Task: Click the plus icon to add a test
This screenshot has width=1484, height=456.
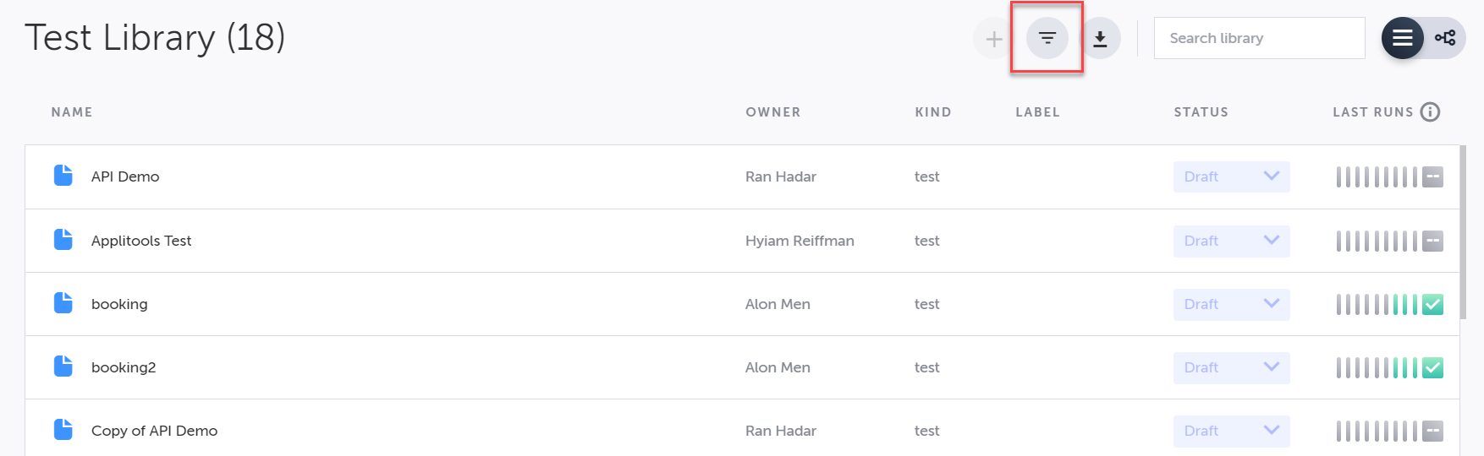Action: click(994, 39)
